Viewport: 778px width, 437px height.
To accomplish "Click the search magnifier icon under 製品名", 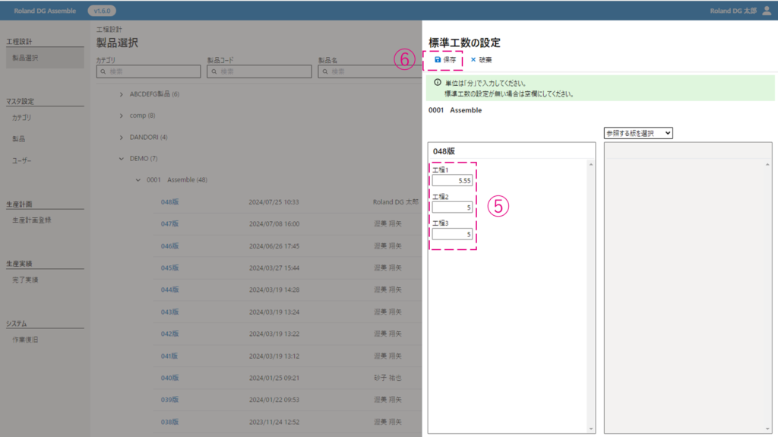I will point(325,71).
